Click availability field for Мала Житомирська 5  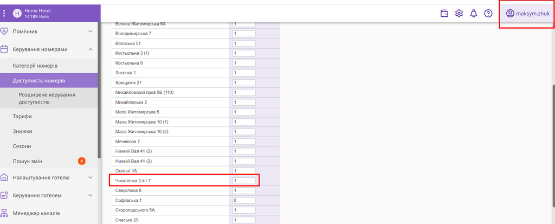pos(244,112)
